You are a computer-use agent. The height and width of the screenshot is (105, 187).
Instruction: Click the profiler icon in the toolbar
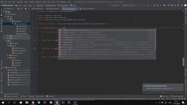coord(154,5)
